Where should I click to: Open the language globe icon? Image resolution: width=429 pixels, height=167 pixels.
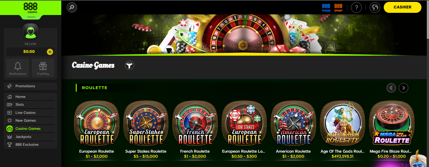375,7
